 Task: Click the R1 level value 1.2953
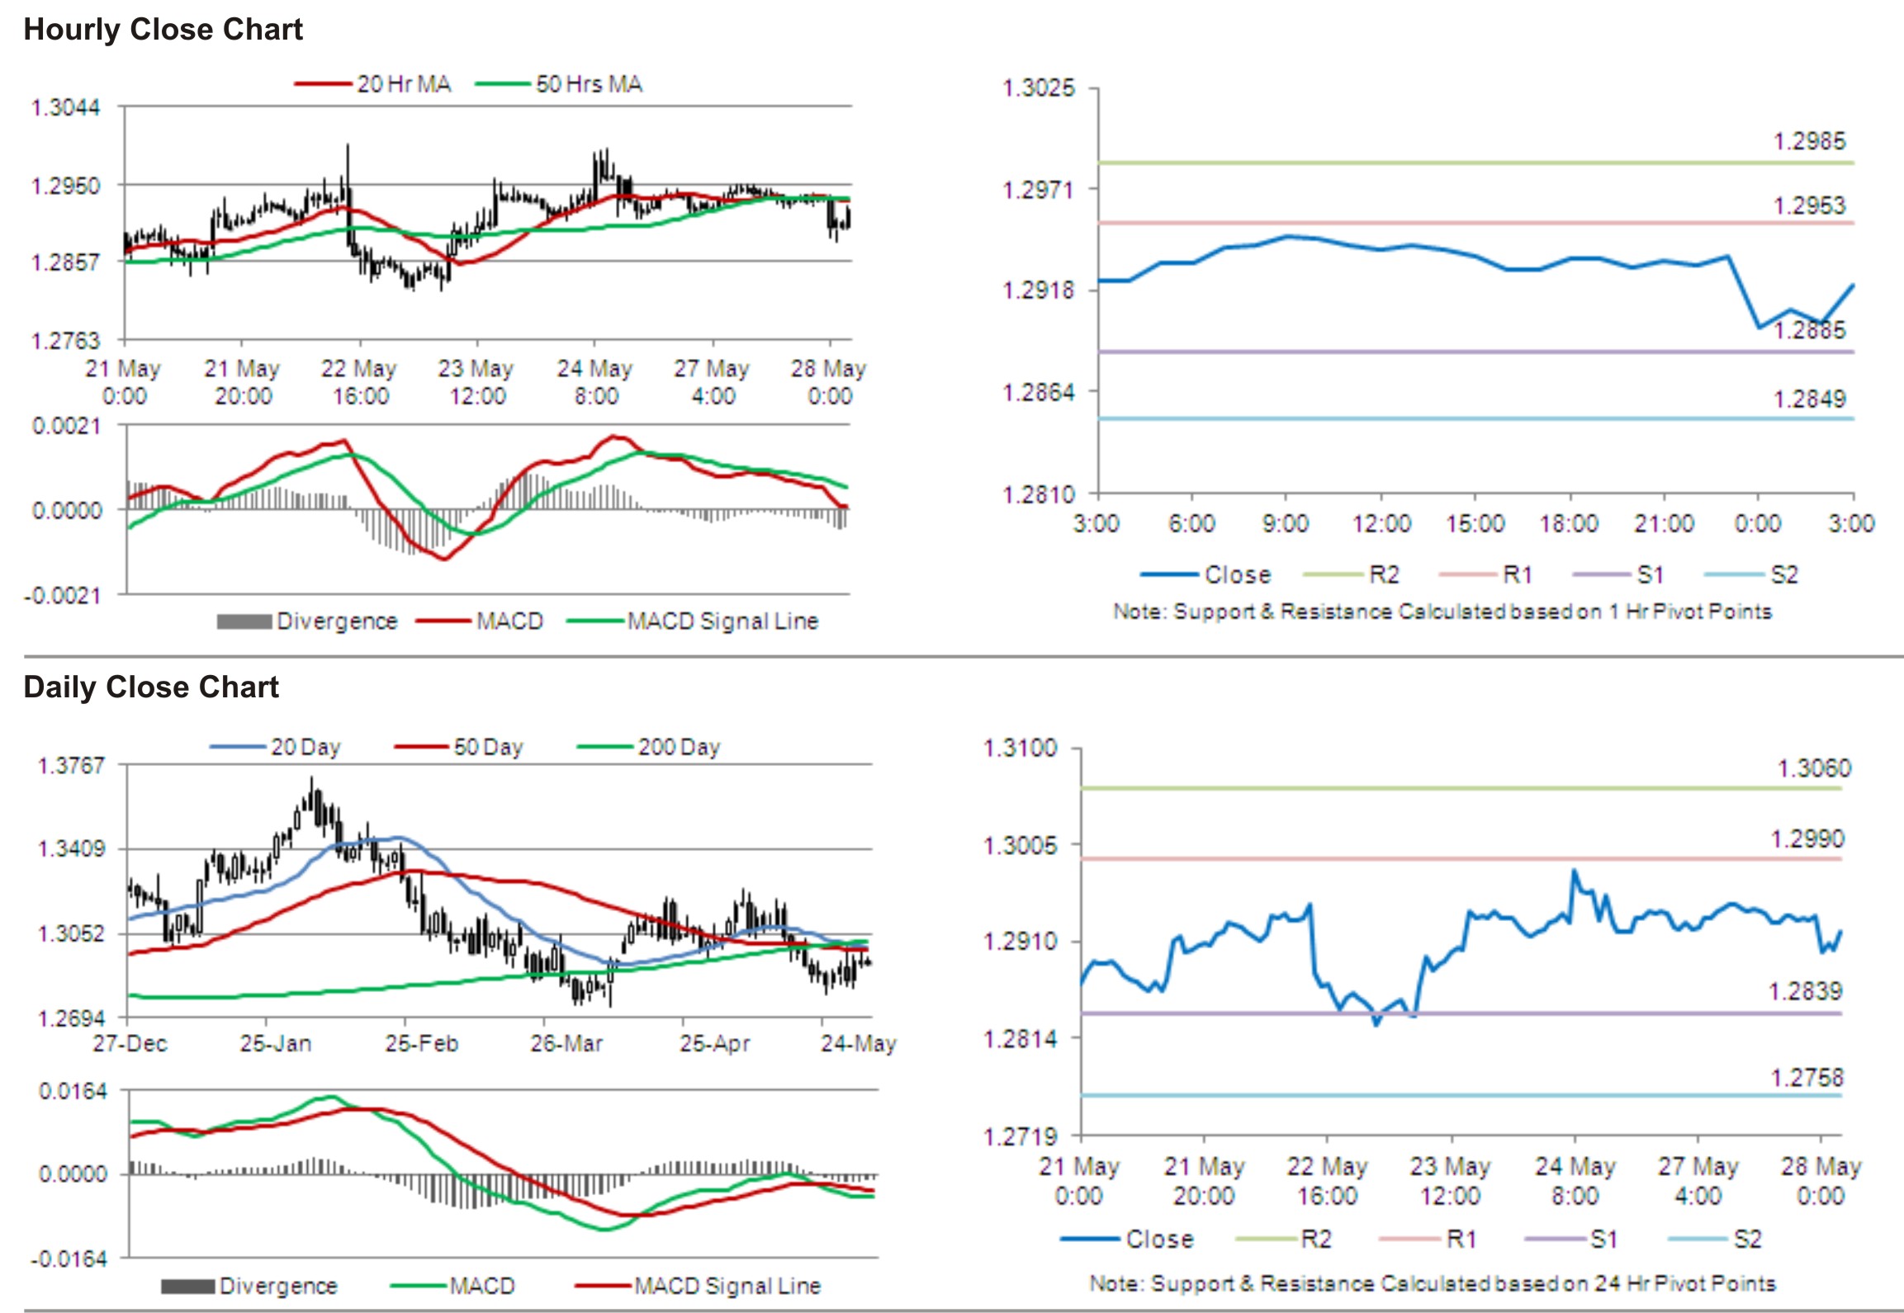tap(1809, 205)
